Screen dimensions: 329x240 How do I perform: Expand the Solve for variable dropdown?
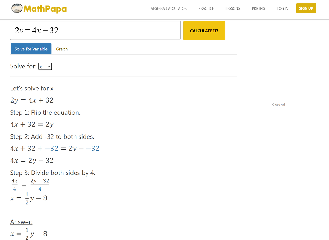[x=45, y=66]
